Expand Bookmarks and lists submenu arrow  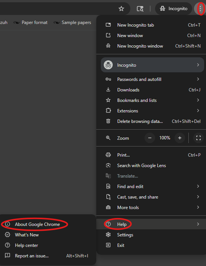[x=198, y=100]
